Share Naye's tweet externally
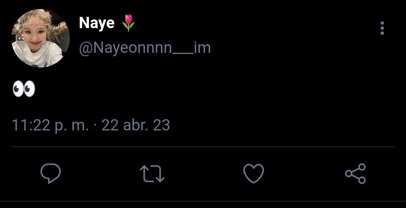This screenshot has height=208, width=406. pyautogui.click(x=355, y=173)
